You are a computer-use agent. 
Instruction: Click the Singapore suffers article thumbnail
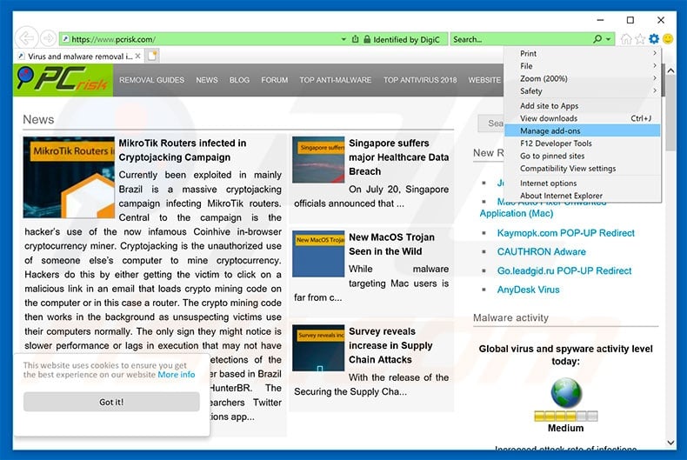click(318, 159)
